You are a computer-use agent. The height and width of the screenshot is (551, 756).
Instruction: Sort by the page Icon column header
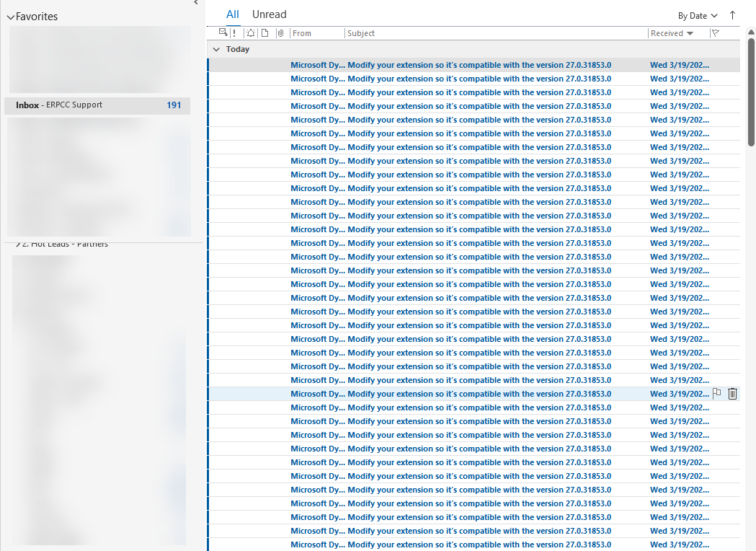pos(264,33)
